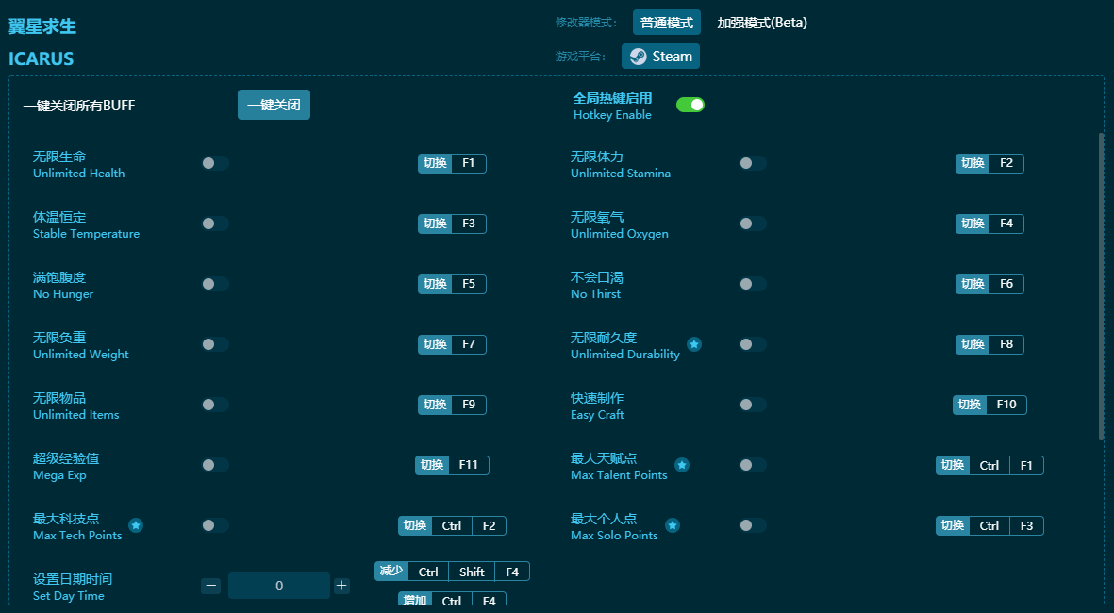Click the vertical scrollbar on right
The height and width of the screenshot is (613, 1114).
tap(1101, 287)
